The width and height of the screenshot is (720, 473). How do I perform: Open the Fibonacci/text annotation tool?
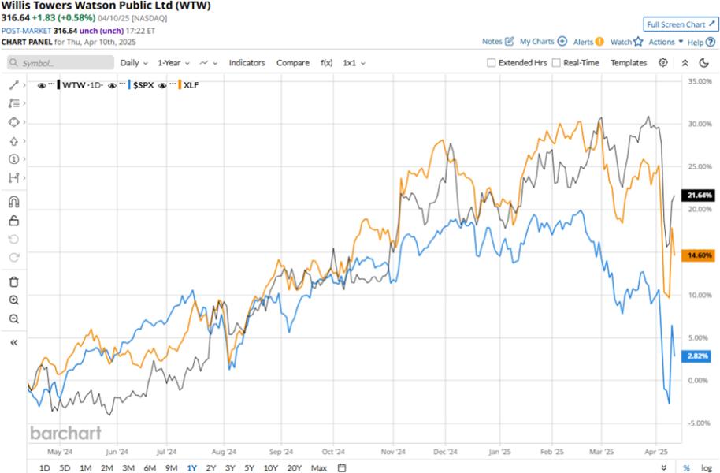coord(13,103)
